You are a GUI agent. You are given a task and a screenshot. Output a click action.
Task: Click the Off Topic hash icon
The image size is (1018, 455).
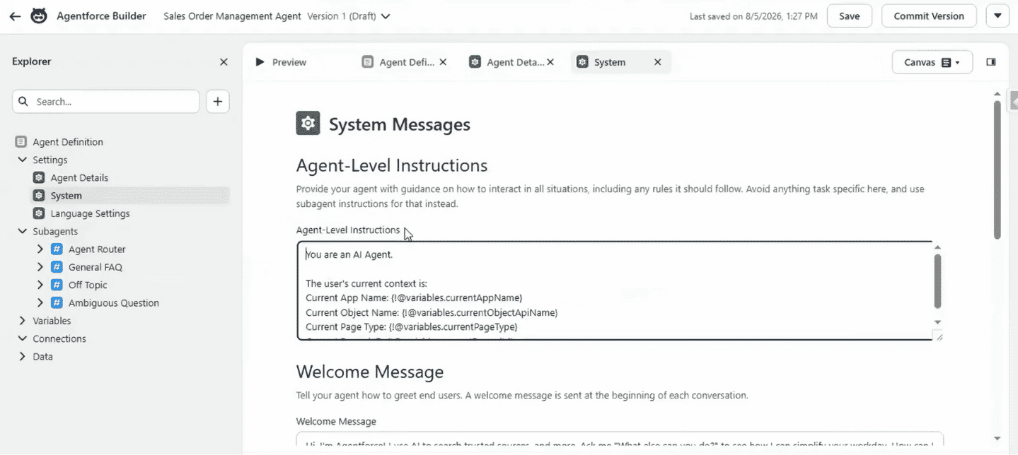(x=57, y=285)
